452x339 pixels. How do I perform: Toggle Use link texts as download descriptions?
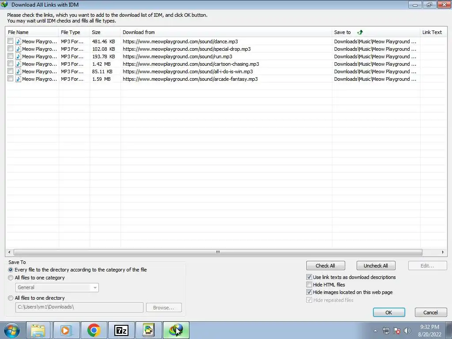click(309, 277)
